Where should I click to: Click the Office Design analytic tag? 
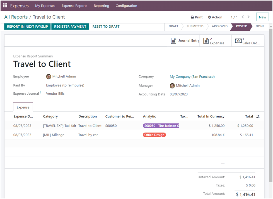point(154,135)
